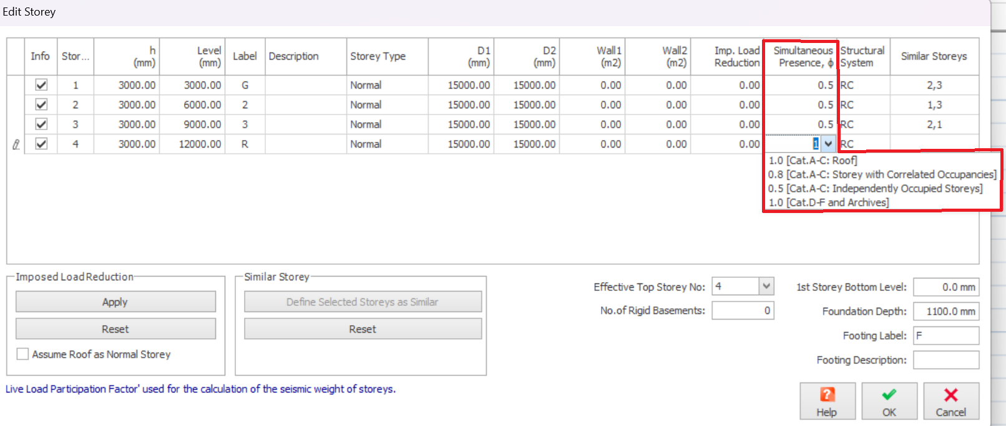The width and height of the screenshot is (1006, 426).
Task: Enable Assume Roof as Normal Storey
Action: [x=23, y=354]
